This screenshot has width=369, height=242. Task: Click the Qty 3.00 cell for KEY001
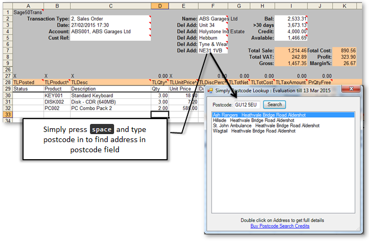[x=160, y=96]
